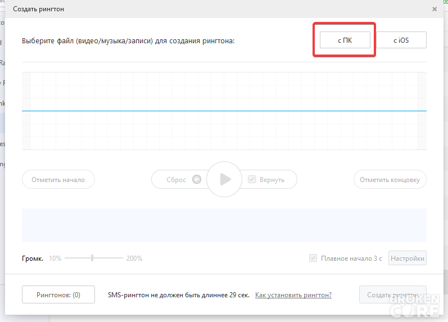Screen dimensions: 448x322
Task: Start playback with the play button
Action: (x=224, y=179)
